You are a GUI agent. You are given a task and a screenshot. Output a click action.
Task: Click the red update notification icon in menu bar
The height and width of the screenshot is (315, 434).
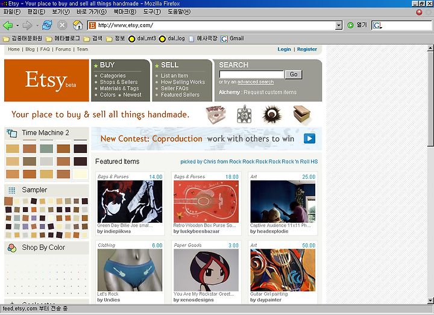(x=419, y=12)
